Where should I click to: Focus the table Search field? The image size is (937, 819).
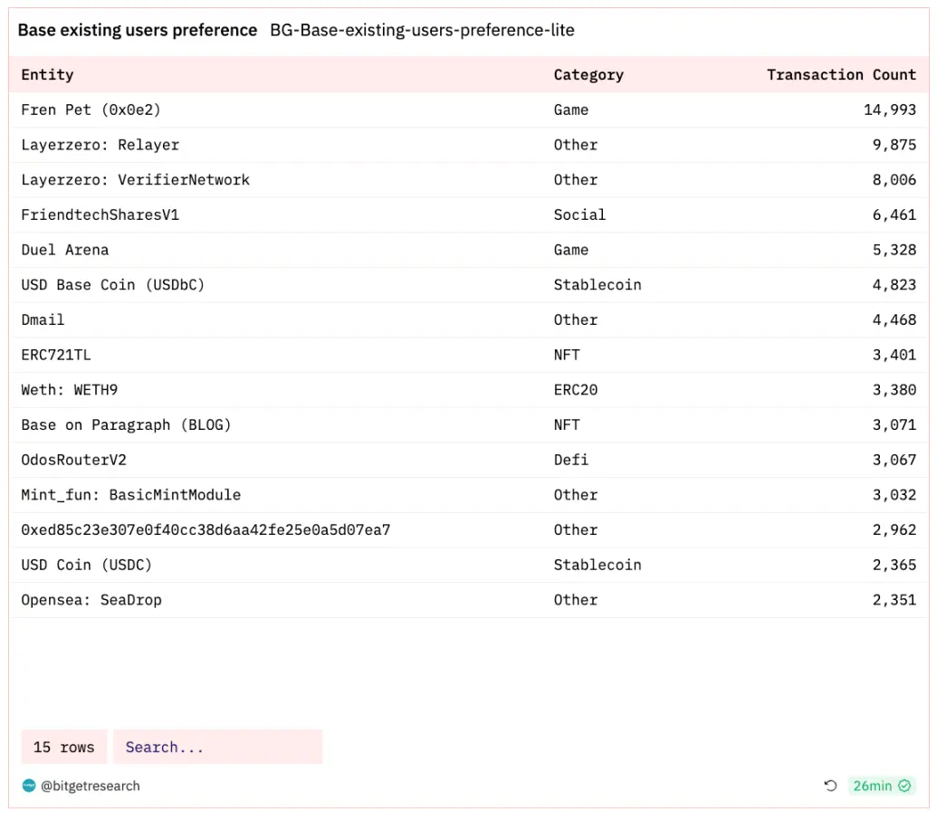(x=217, y=747)
